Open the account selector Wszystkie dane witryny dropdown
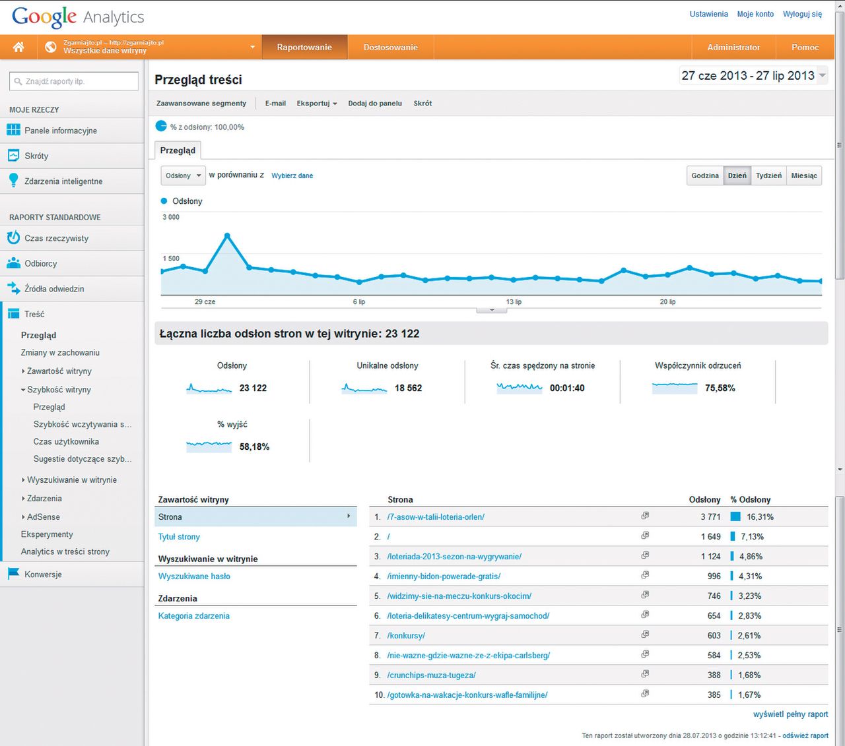Image resolution: width=845 pixels, height=746 pixels. coord(151,47)
